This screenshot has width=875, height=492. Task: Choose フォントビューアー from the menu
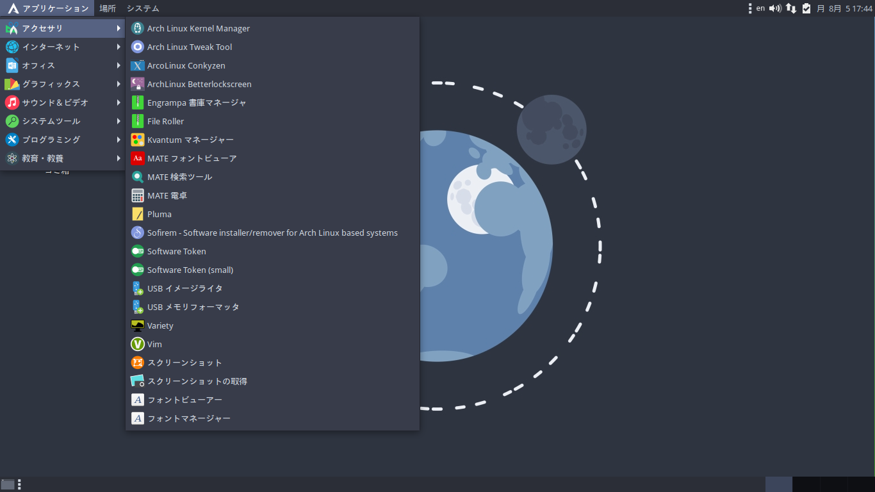click(x=272, y=400)
